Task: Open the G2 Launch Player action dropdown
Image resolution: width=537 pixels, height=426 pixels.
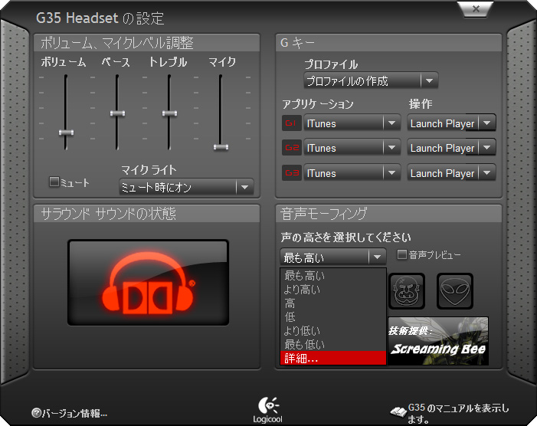Action: click(451, 148)
